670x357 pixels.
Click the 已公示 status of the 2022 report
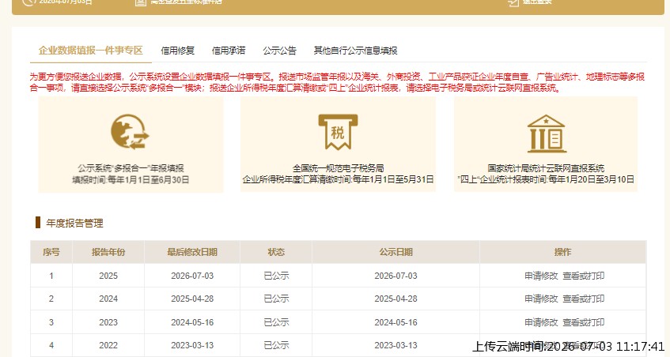pyautogui.click(x=276, y=345)
